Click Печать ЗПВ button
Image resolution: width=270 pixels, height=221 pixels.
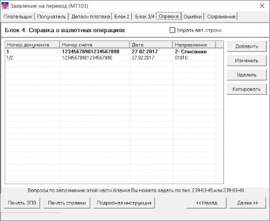coord(22,203)
